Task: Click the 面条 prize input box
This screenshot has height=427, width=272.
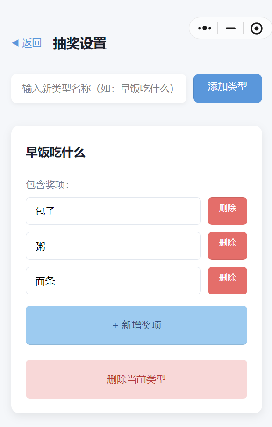Action: click(x=113, y=280)
